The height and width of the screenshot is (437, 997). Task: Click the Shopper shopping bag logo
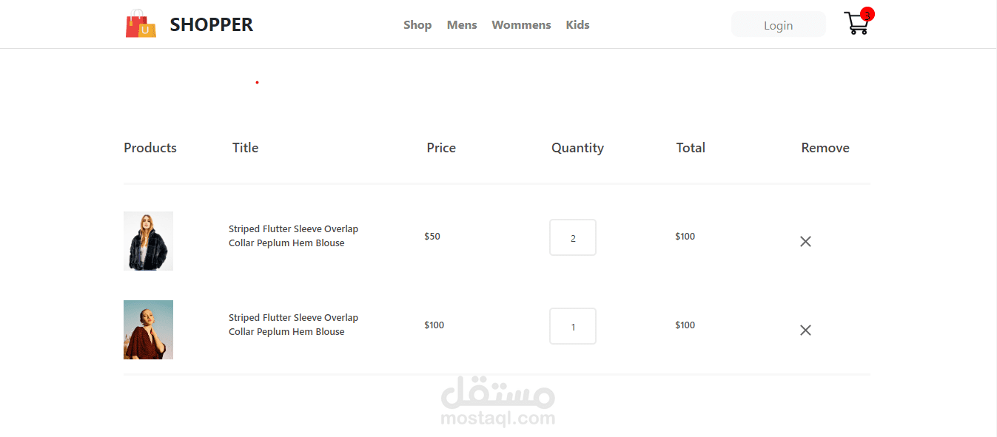(x=141, y=24)
